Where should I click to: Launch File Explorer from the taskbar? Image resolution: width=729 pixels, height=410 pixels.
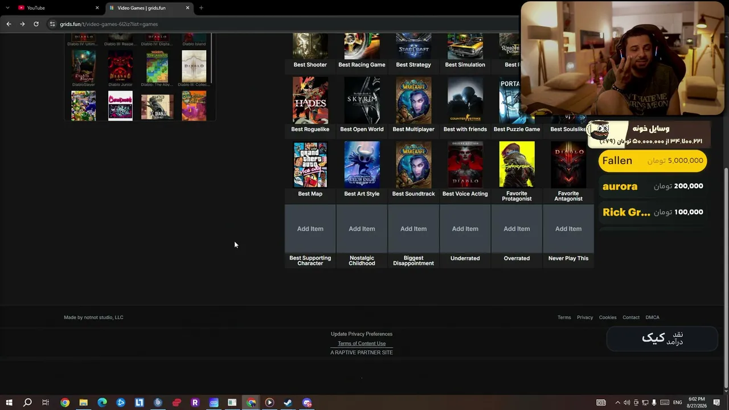tap(83, 403)
